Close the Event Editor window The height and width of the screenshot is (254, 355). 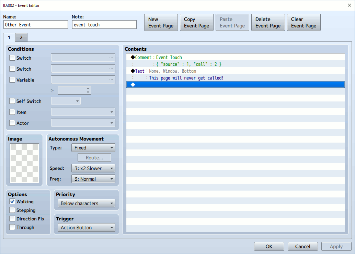pyautogui.click(x=350, y=5)
